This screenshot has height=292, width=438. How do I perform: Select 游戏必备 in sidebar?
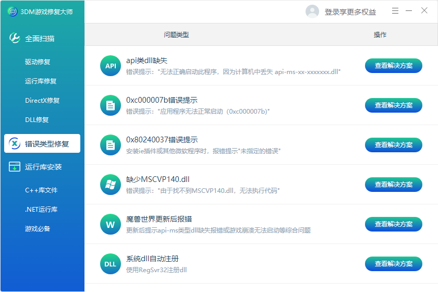38,228
